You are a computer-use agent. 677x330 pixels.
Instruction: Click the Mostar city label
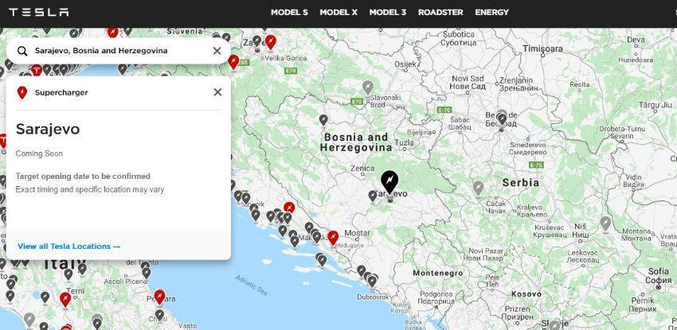coord(357,233)
